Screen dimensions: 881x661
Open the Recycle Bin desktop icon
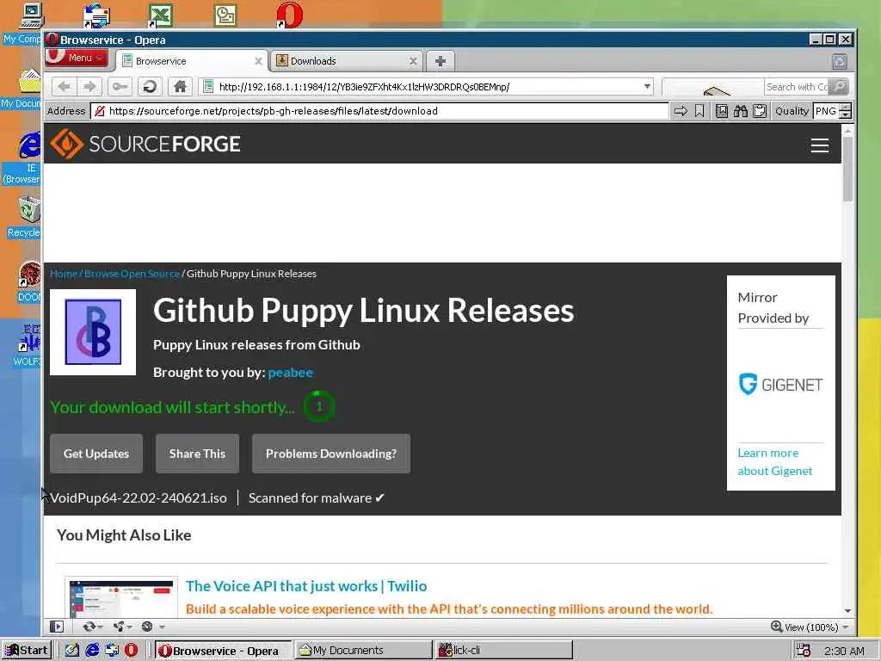click(x=29, y=209)
